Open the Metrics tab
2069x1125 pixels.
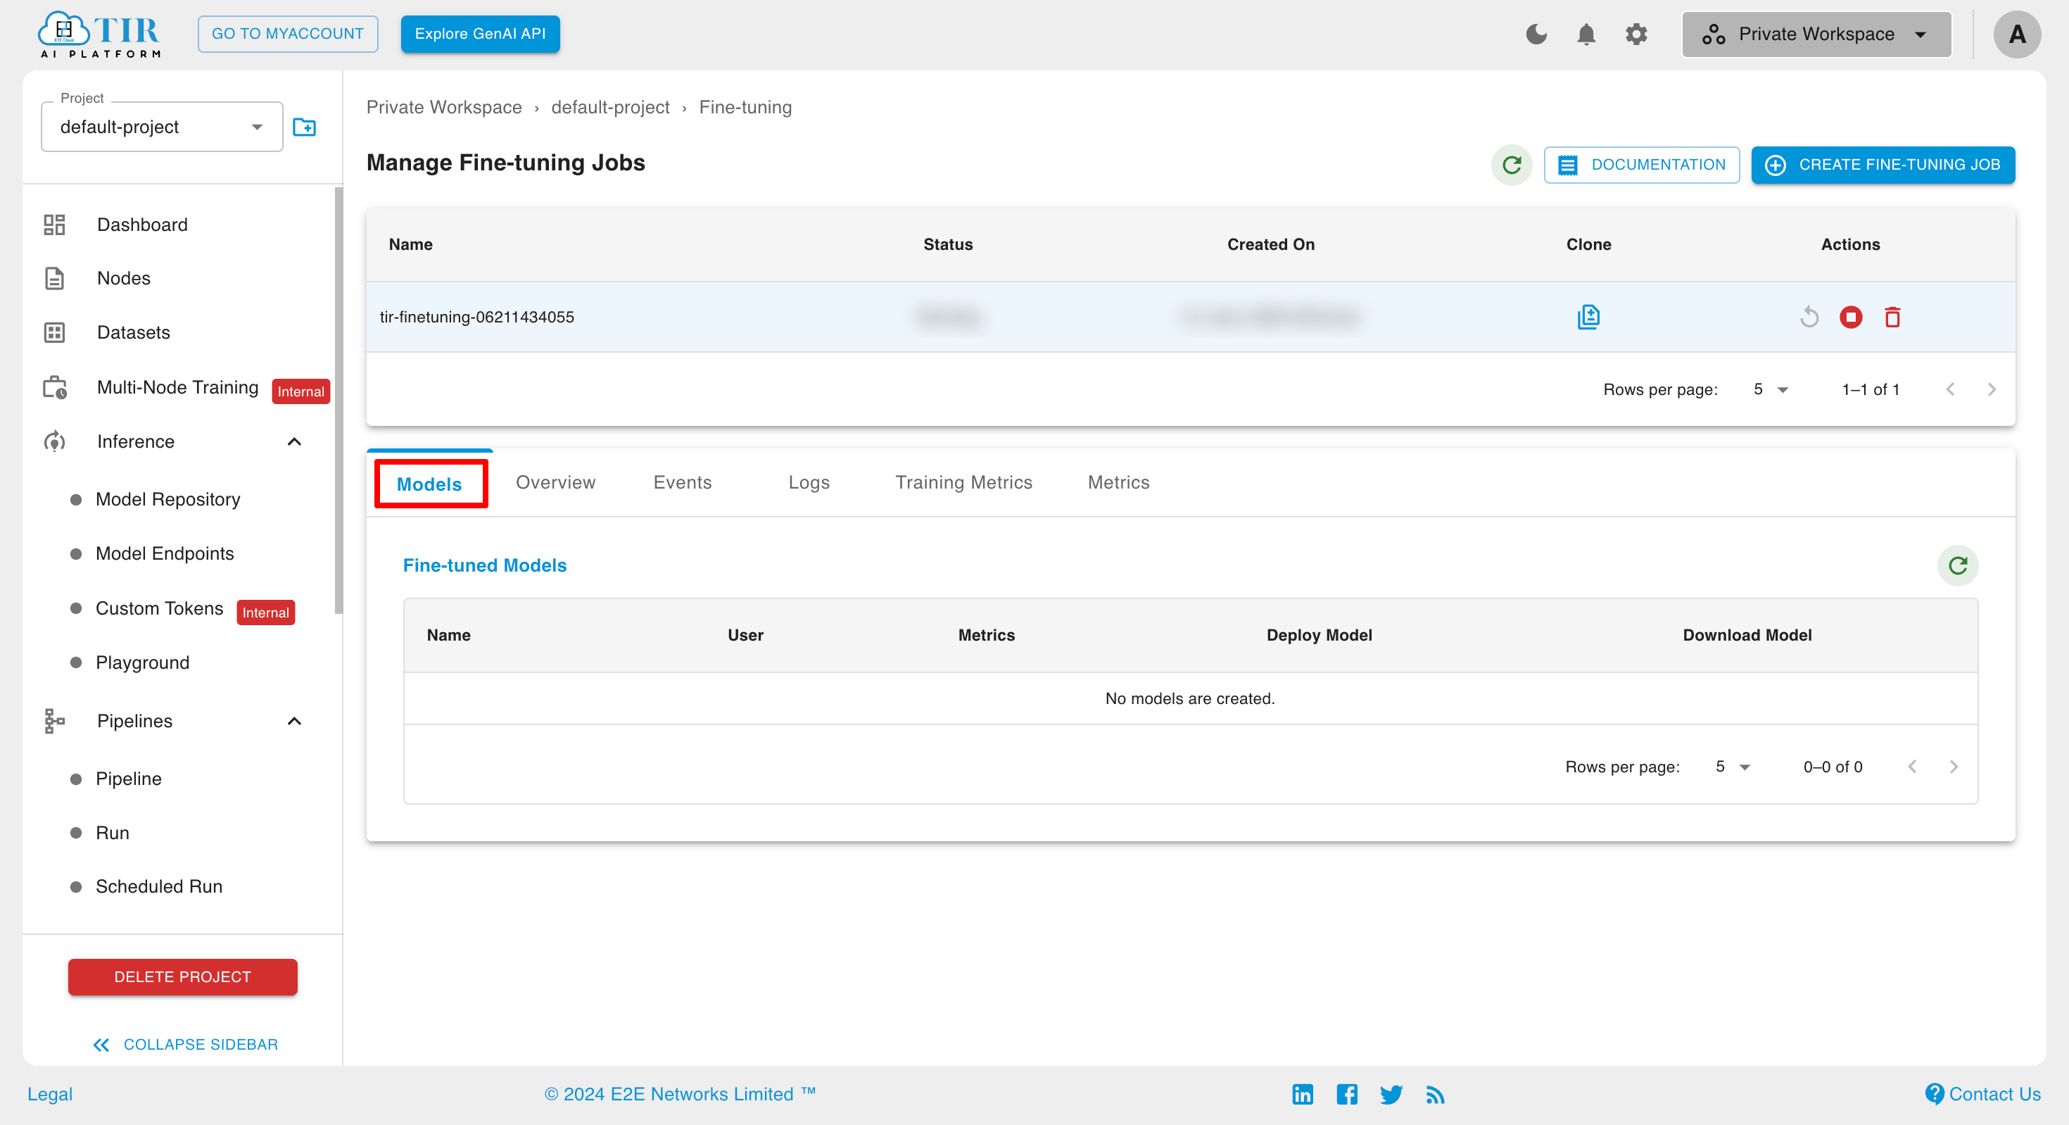click(1118, 482)
